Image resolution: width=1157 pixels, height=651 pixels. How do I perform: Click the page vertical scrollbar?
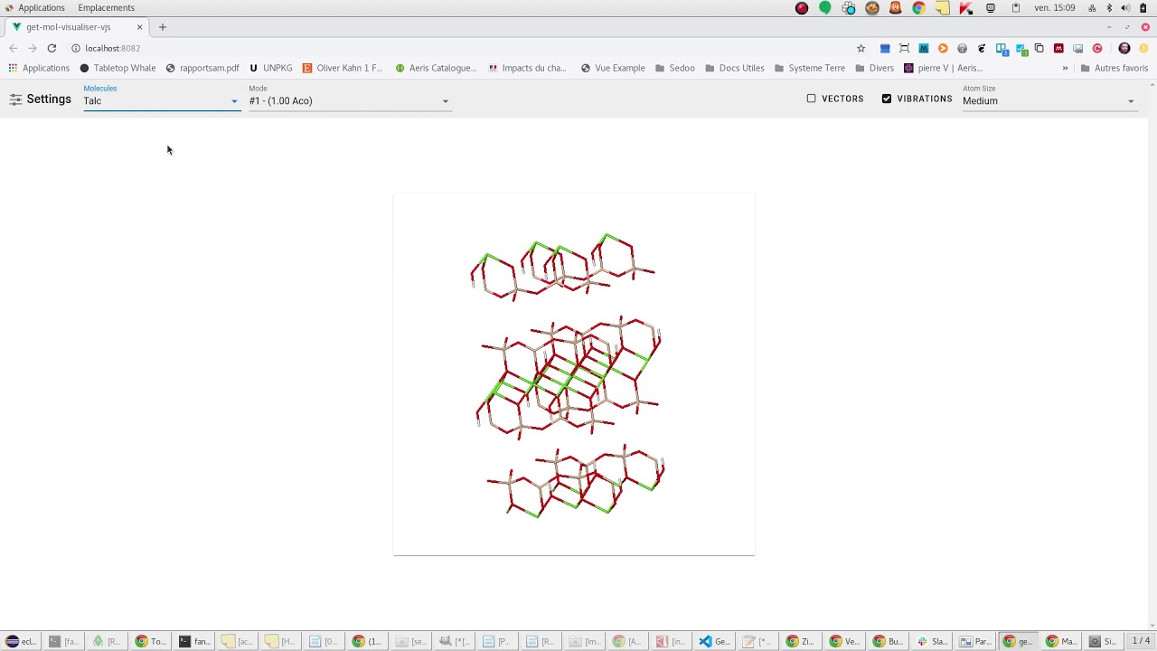[1152, 354]
